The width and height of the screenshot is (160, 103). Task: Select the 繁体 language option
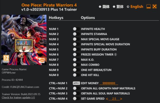pyautogui.click(x=118, y=7)
